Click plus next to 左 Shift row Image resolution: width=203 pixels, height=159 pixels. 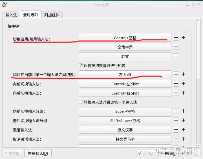click(184, 74)
